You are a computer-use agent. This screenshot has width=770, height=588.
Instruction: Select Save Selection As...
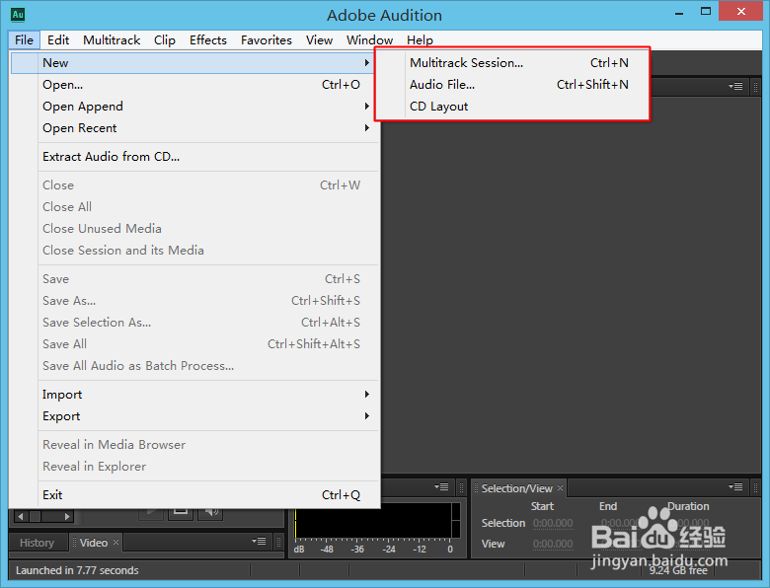(194, 322)
